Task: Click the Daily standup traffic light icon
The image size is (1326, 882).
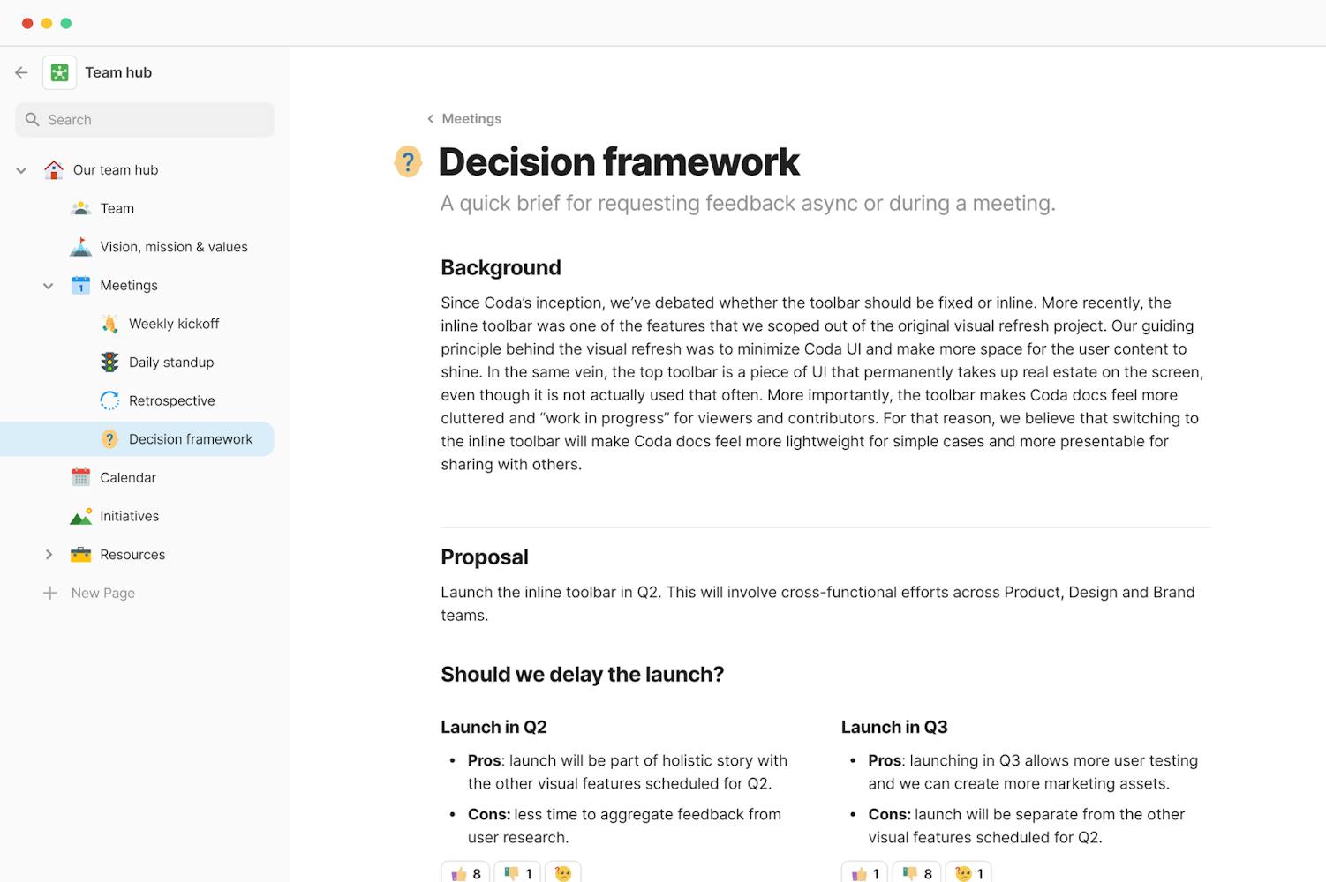Action: [109, 362]
